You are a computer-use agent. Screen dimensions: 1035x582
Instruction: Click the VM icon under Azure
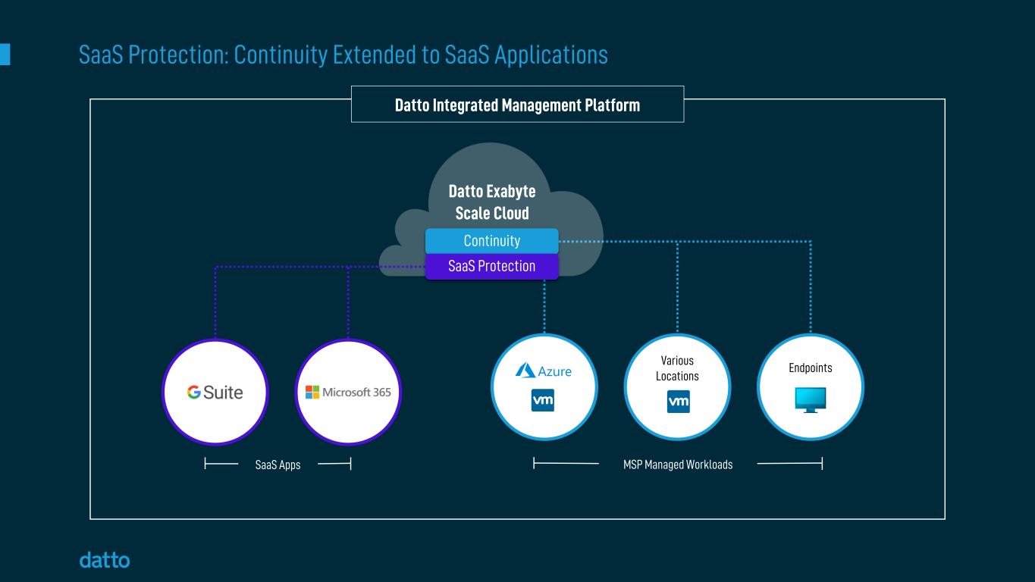point(543,400)
